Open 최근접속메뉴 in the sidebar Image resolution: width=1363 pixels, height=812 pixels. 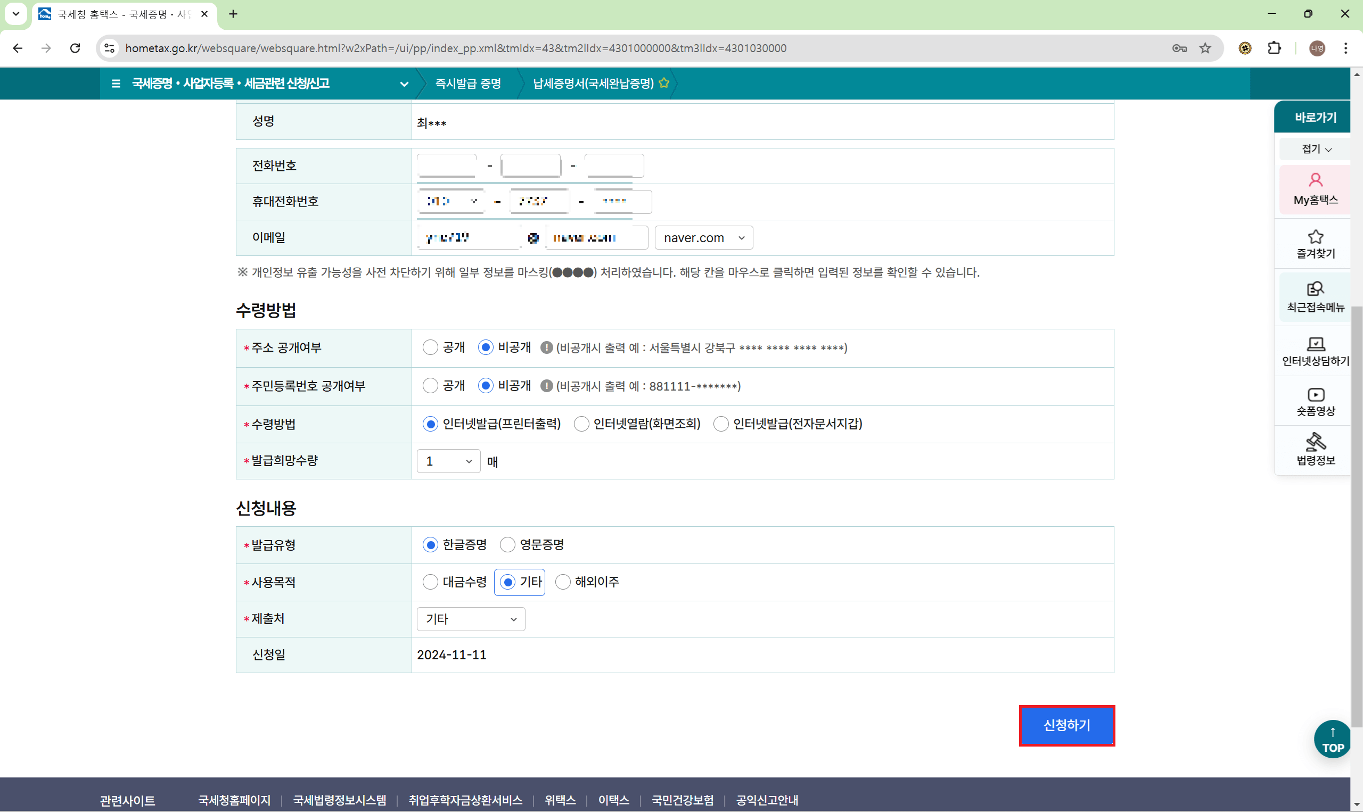click(1315, 296)
